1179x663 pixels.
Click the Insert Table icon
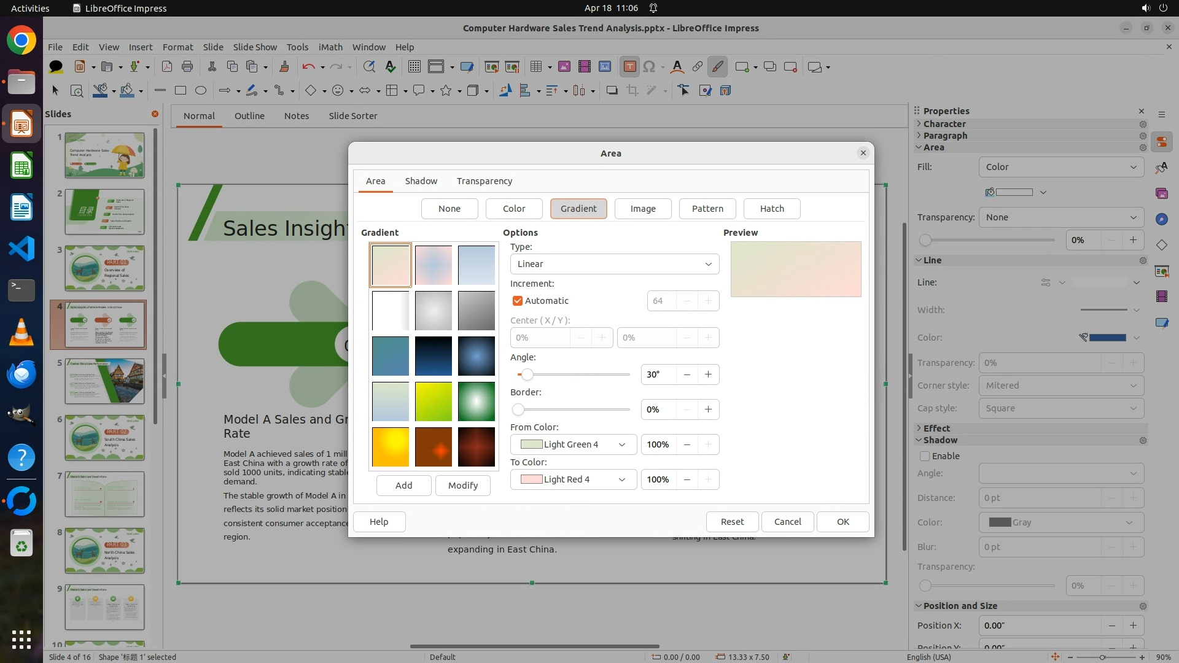[x=536, y=67]
